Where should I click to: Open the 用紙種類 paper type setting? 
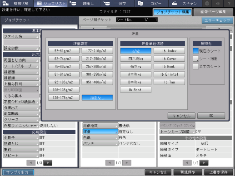click(x=100, y=126)
